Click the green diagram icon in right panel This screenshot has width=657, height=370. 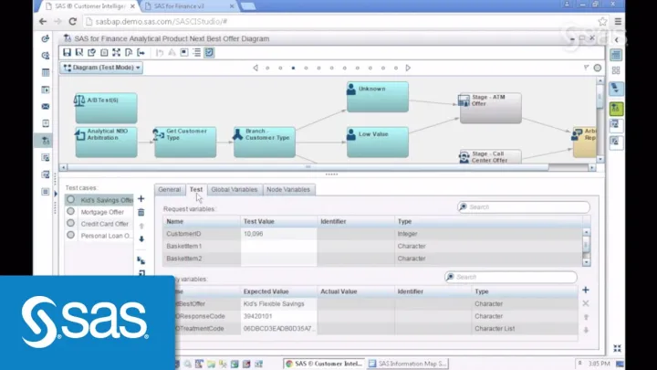pyautogui.click(x=616, y=109)
